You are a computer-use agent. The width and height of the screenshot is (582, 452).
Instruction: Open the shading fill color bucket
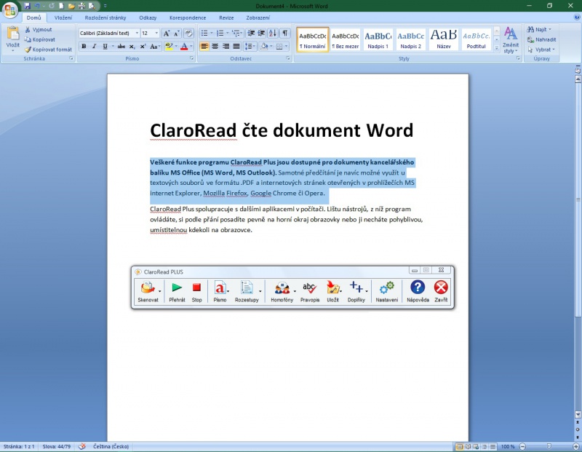264,47
